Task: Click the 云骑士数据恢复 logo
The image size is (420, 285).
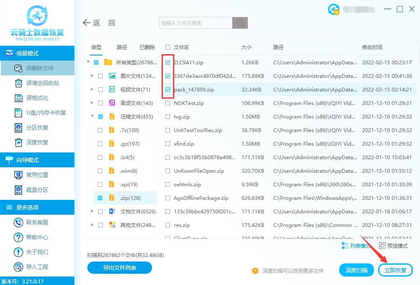Action: click(x=37, y=23)
